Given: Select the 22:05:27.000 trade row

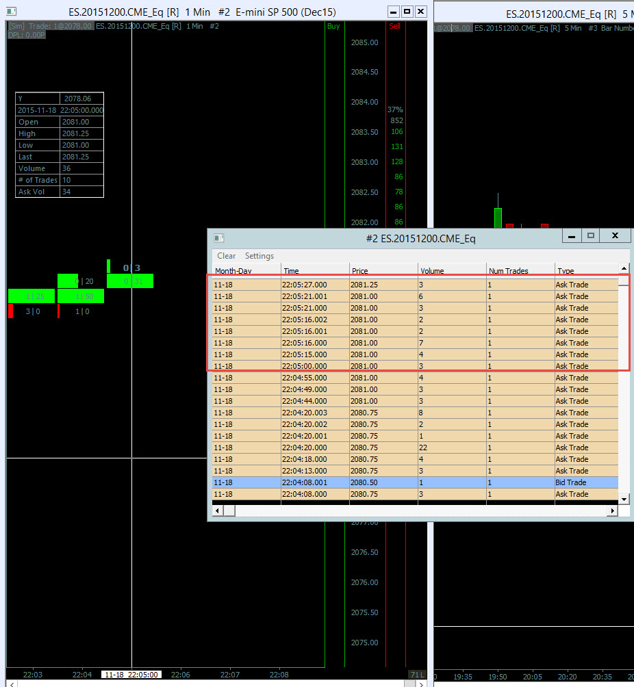Looking at the screenshot, I should 415,285.
